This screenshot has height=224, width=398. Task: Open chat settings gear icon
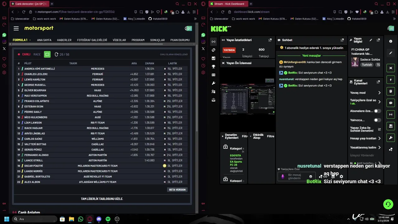pyautogui.click(x=341, y=176)
